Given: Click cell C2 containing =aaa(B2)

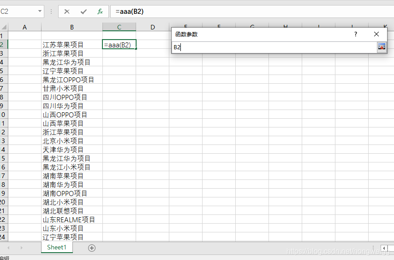Looking at the screenshot, I should [119, 45].
